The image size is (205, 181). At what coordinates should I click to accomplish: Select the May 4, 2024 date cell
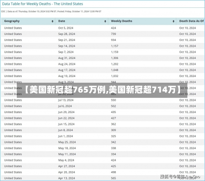(66, 160)
